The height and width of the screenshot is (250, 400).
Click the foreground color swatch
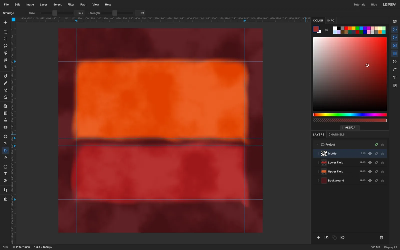pos(316,29)
